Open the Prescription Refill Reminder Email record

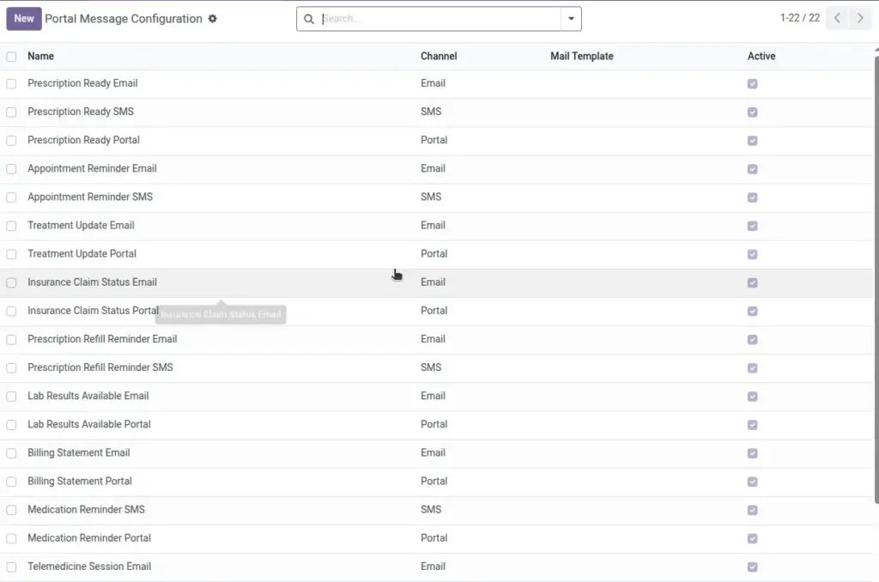click(x=102, y=339)
